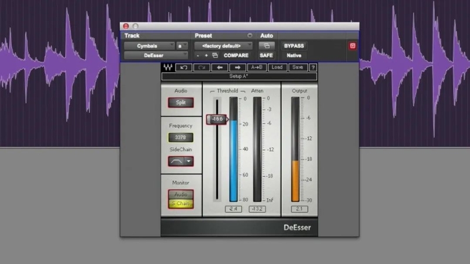Click the Load button

[277, 67]
